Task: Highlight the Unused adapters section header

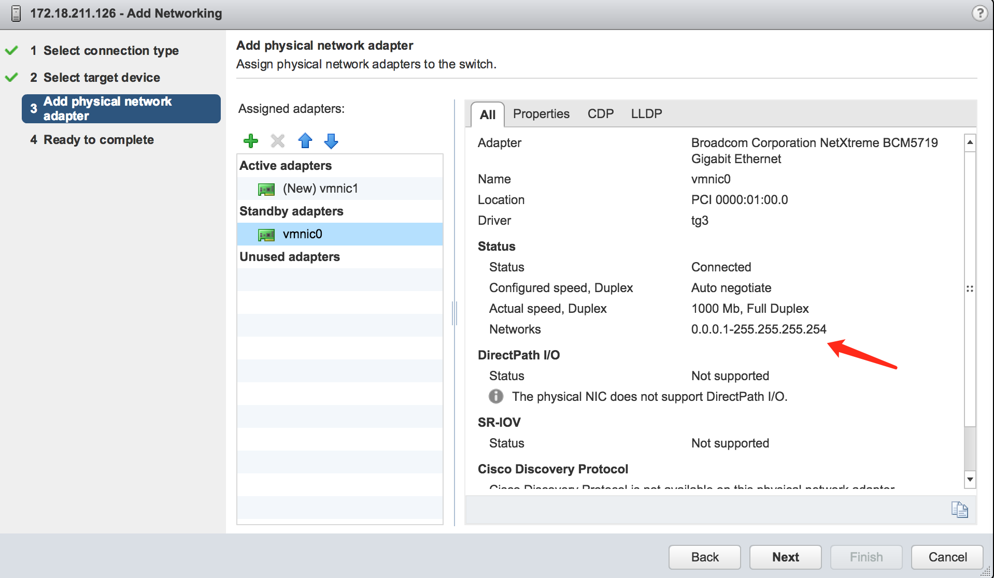Action: (289, 256)
